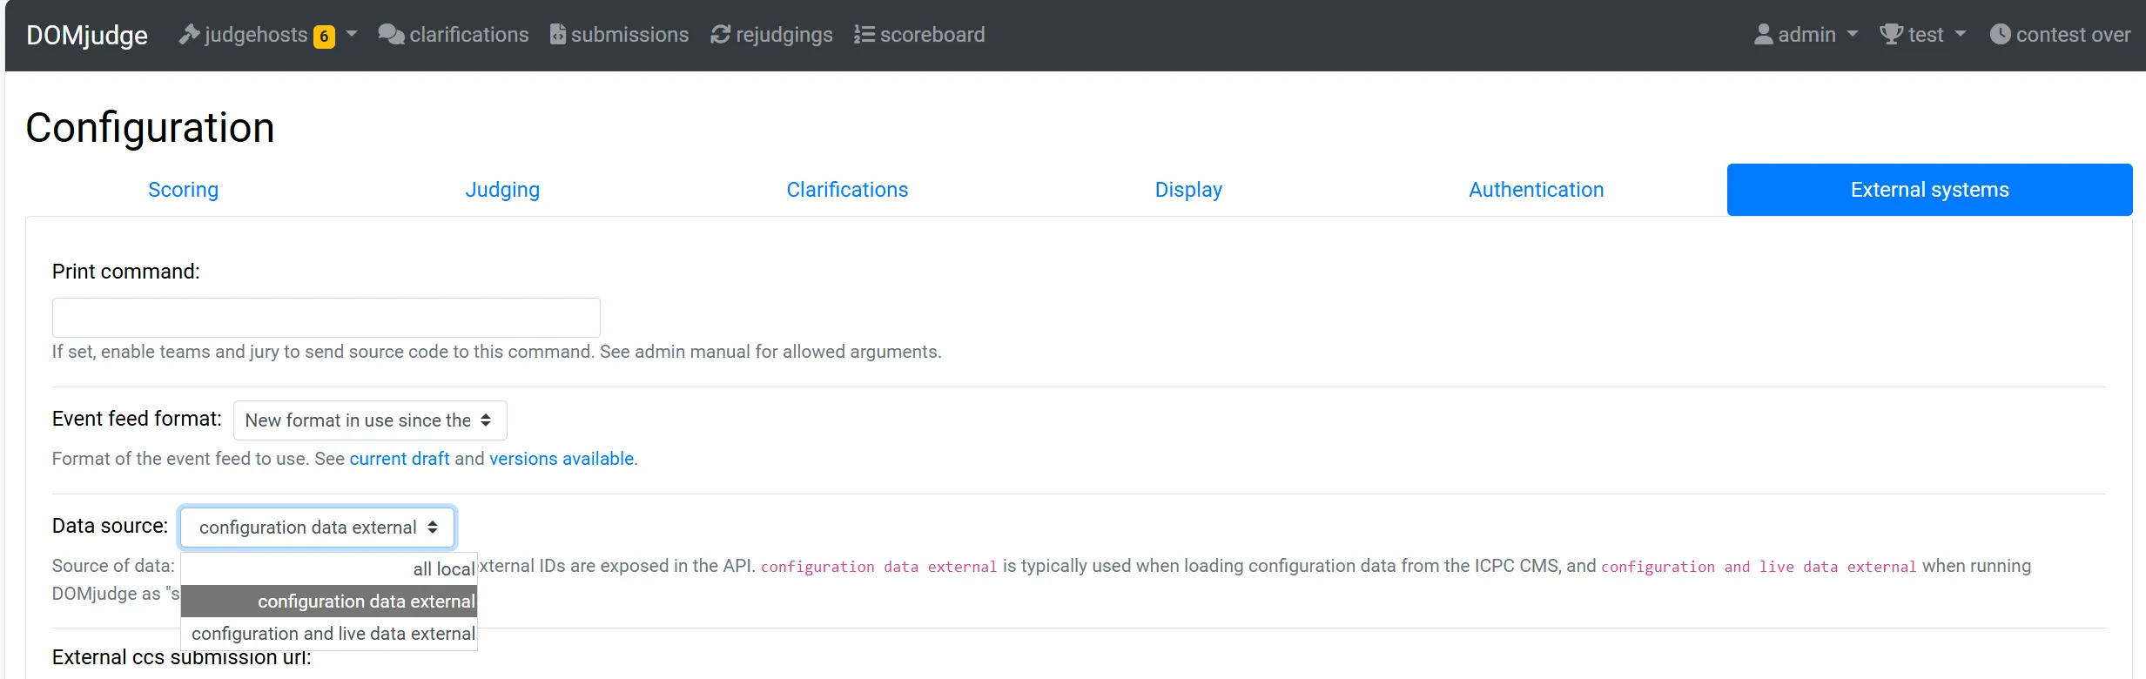Click the yellow judgehosts badge showing 6
Screen dimensions: 2146x679
click(324, 37)
